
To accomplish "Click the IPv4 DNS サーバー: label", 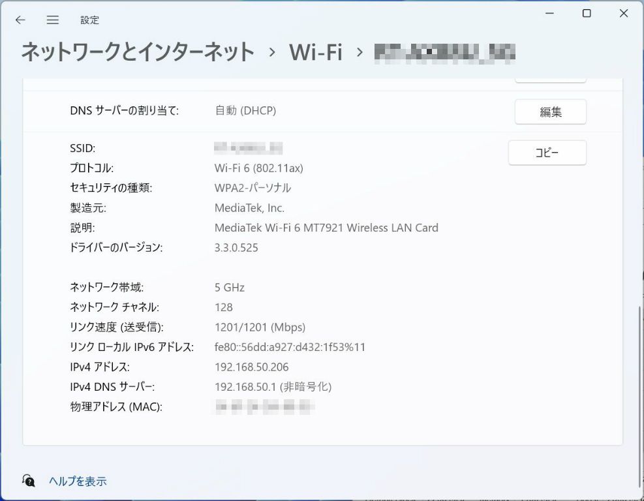I will click(x=112, y=387).
